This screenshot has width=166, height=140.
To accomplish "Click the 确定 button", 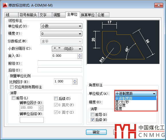I will [96, 132].
